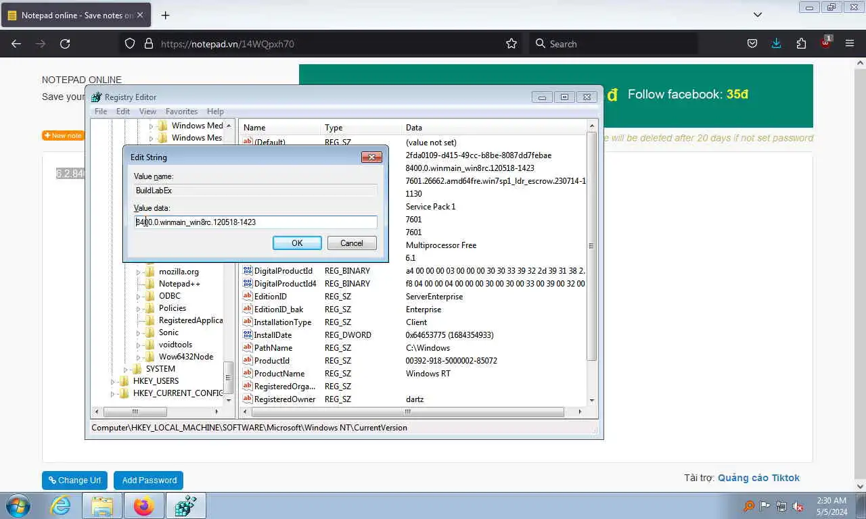Click the volume muted tray icon
Viewport: 866px width, 519px height.
click(x=798, y=506)
